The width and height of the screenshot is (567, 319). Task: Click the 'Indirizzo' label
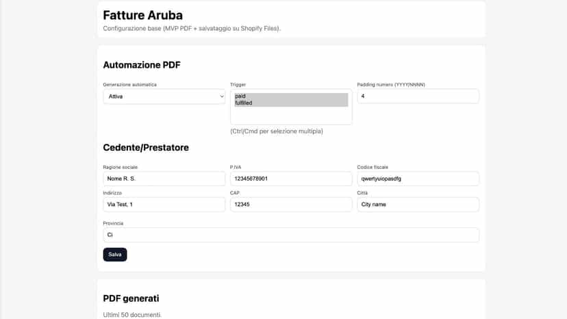(x=112, y=193)
